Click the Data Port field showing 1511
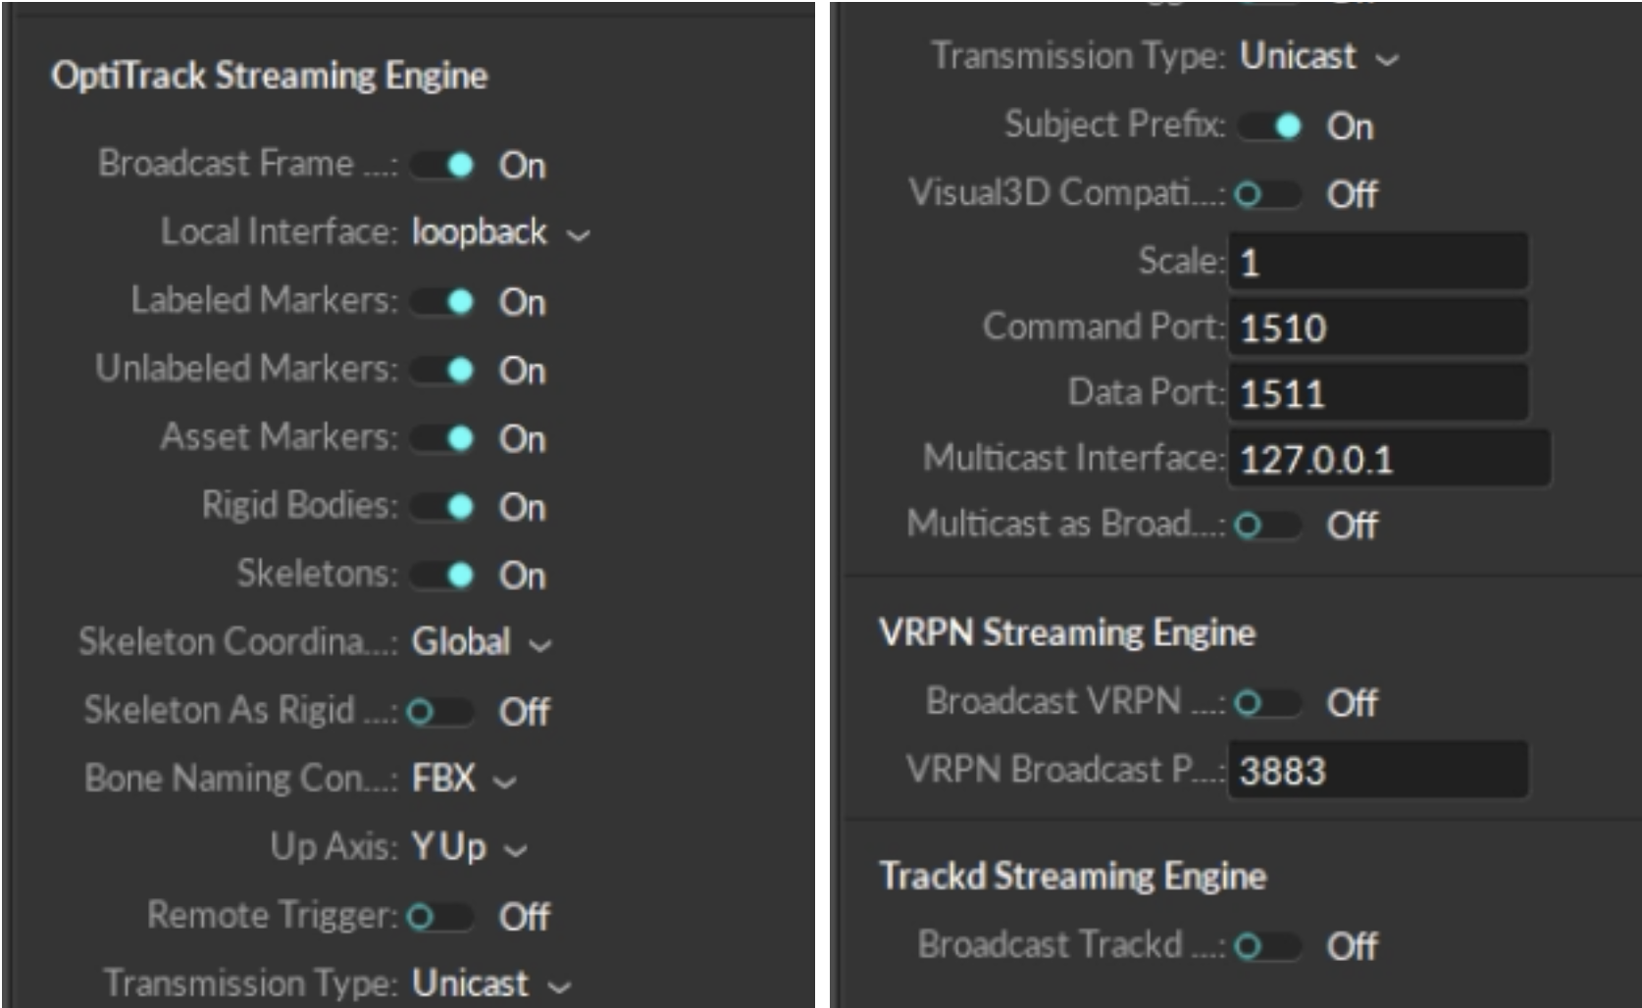The height and width of the screenshot is (1008, 1642). tap(1377, 393)
